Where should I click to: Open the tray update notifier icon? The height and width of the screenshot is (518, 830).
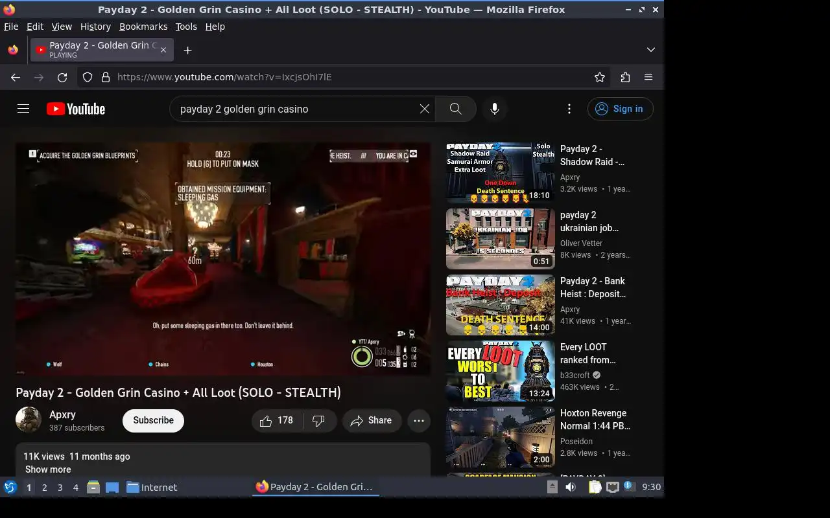pyautogui.click(x=629, y=487)
